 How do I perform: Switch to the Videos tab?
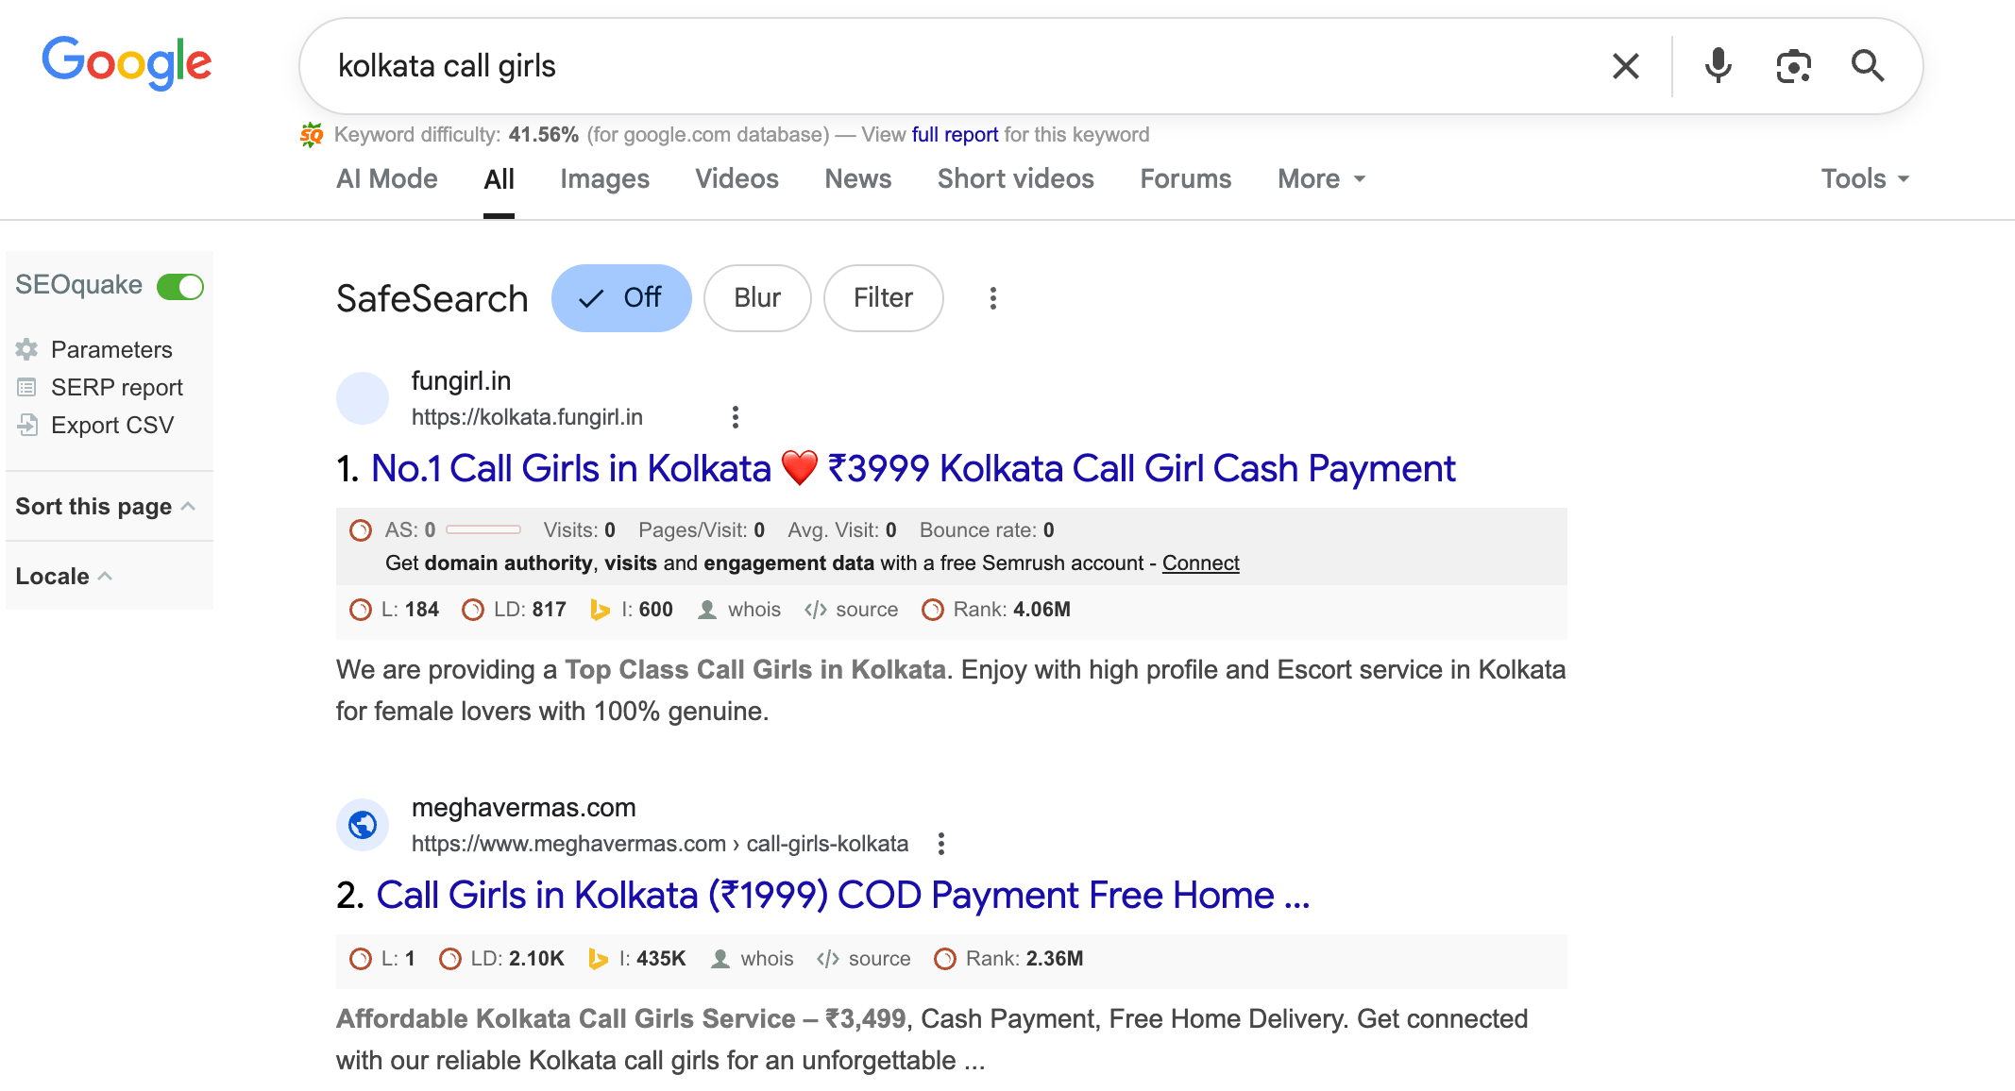[x=737, y=179]
